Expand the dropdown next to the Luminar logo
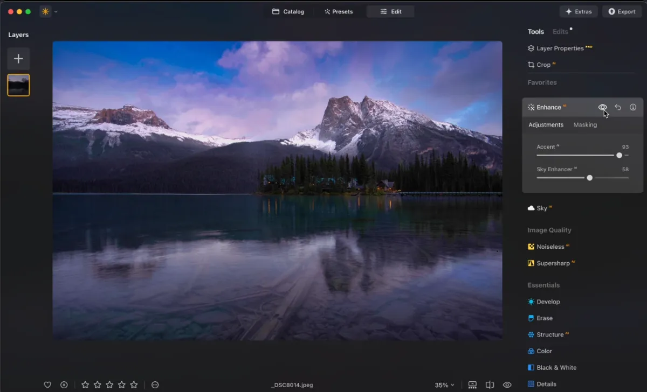Screen dimensions: 647x392 coord(56,11)
